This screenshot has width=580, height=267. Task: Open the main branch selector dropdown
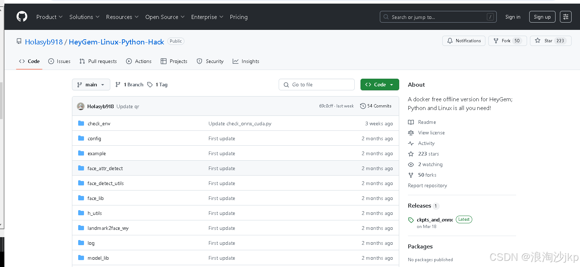click(91, 85)
